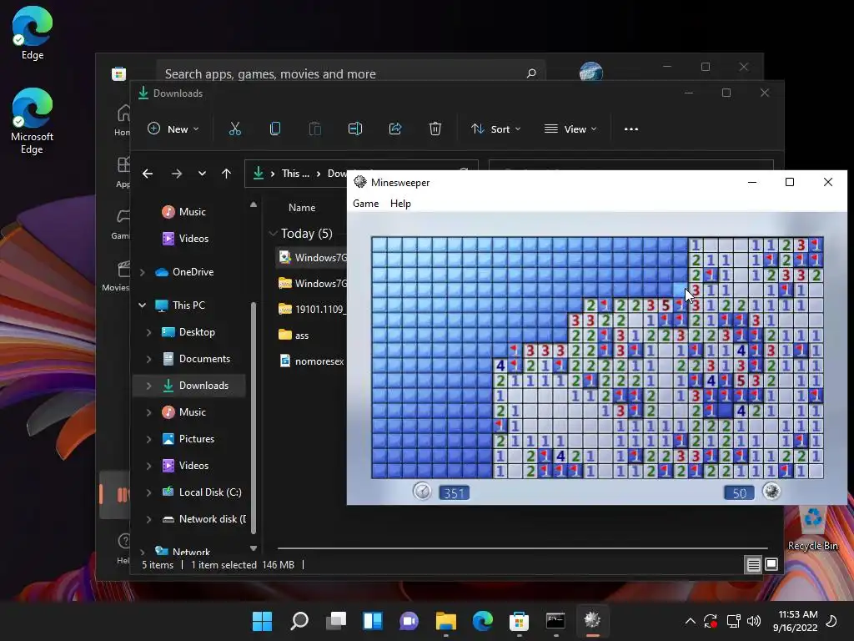The height and width of the screenshot is (641, 854).
Task: Click the Rename icon in Downloads toolbar
Action: [x=355, y=129]
